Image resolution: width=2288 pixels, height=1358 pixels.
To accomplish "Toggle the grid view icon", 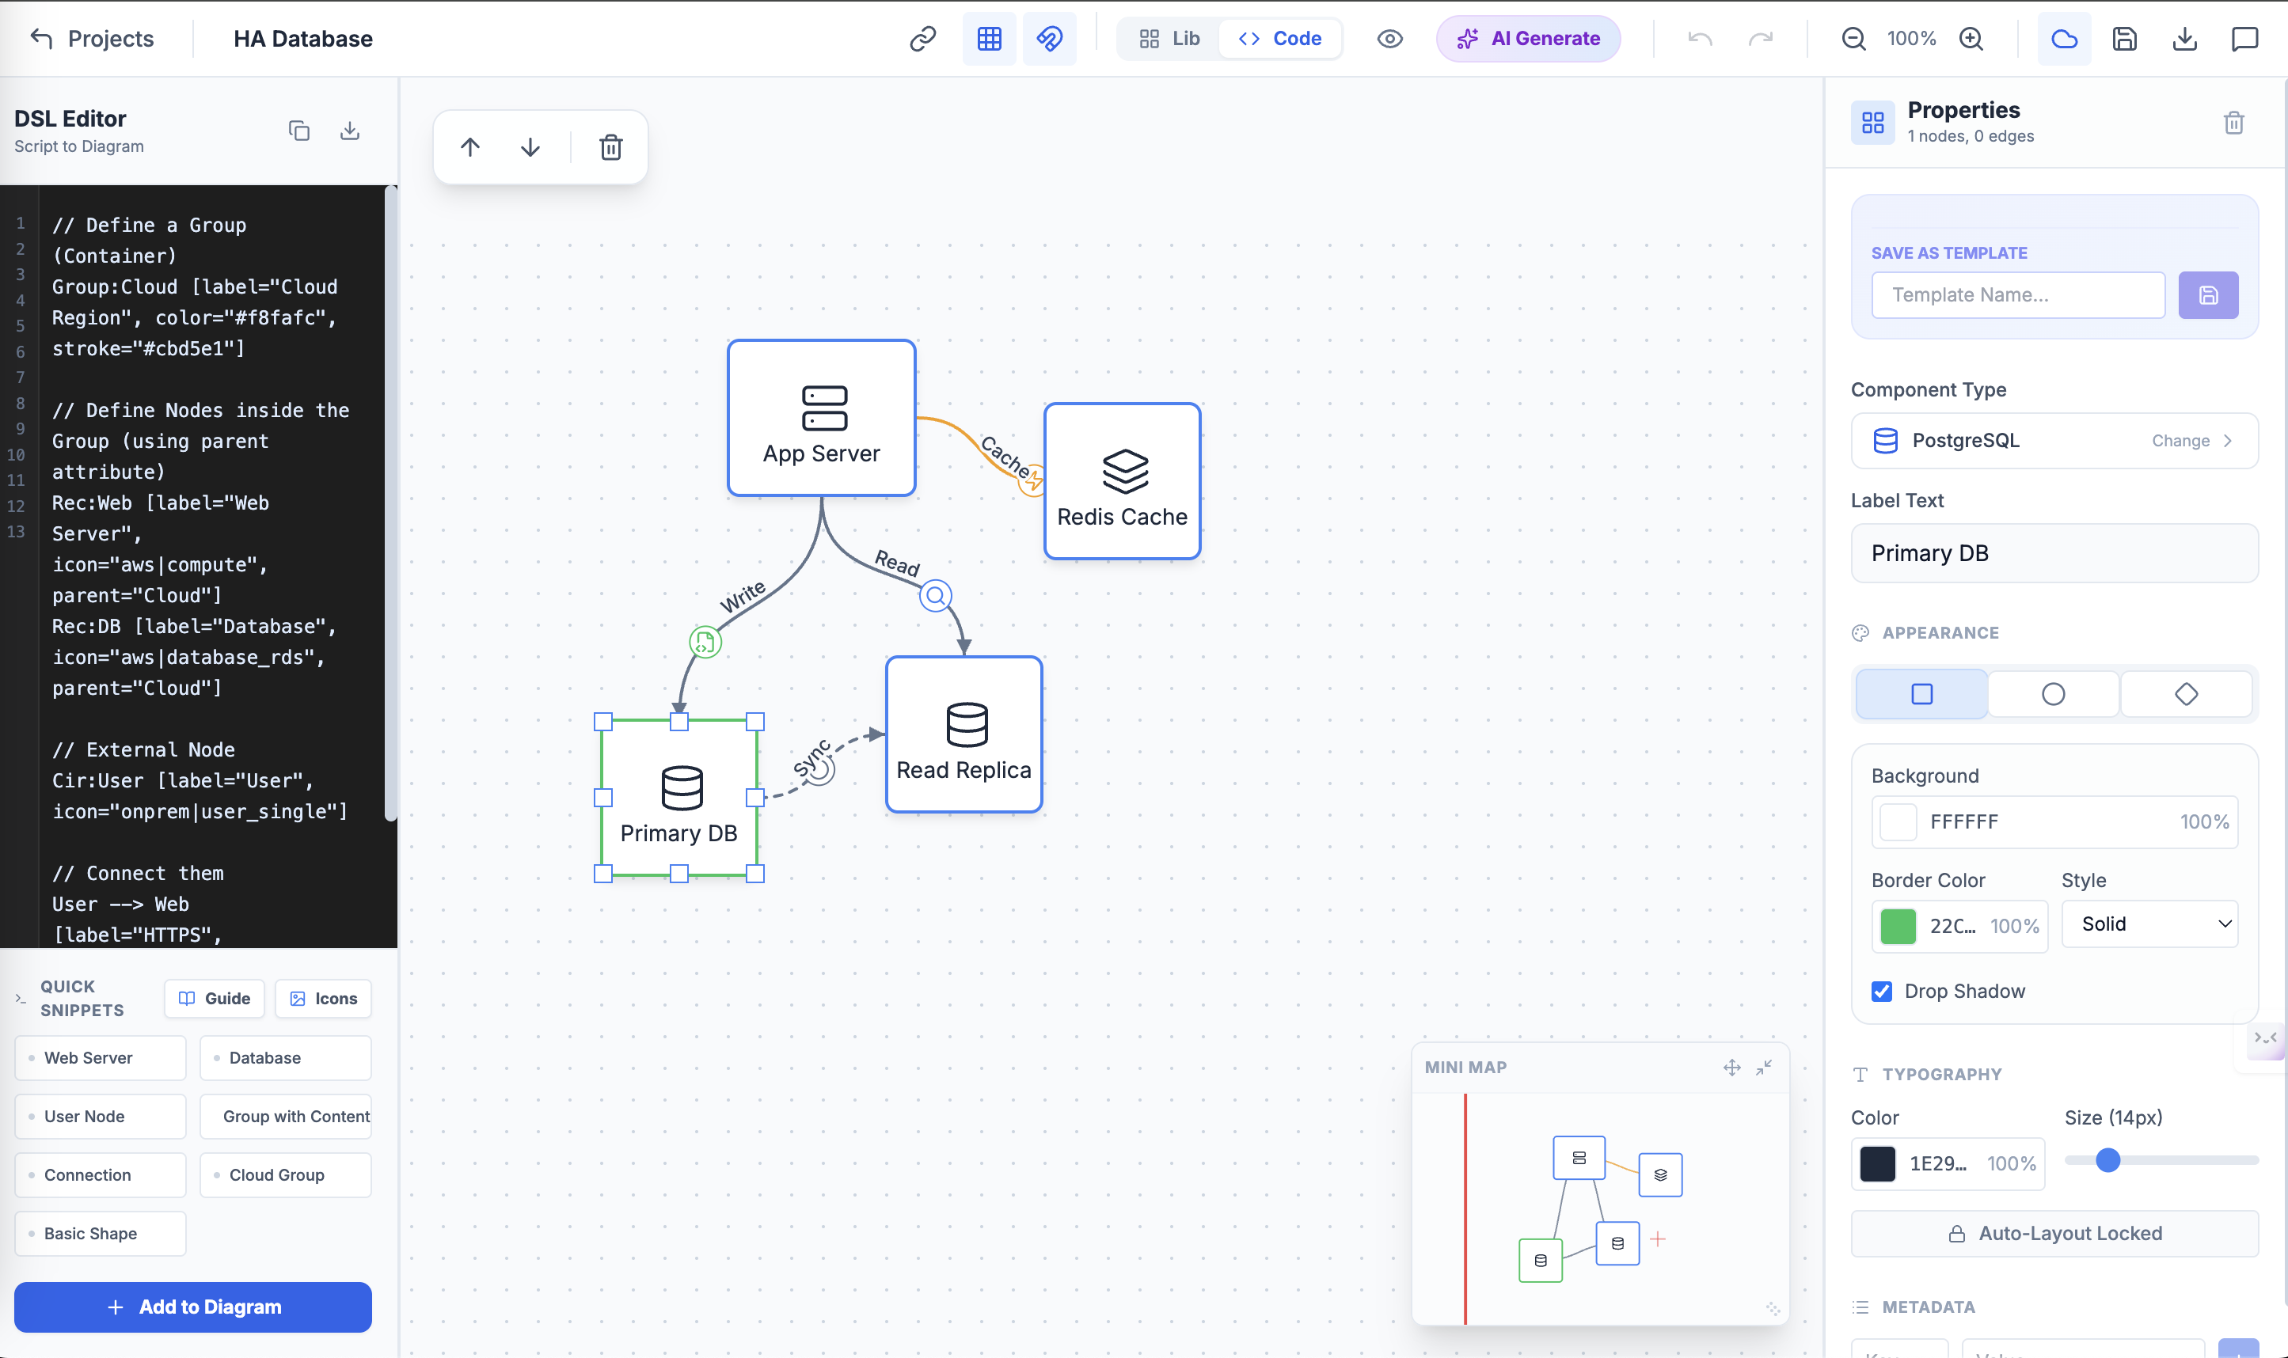I will [x=988, y=39].
